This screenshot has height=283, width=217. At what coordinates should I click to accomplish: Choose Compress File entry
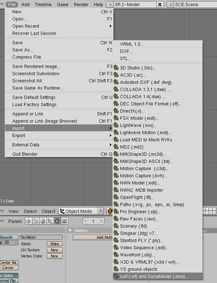59,57
